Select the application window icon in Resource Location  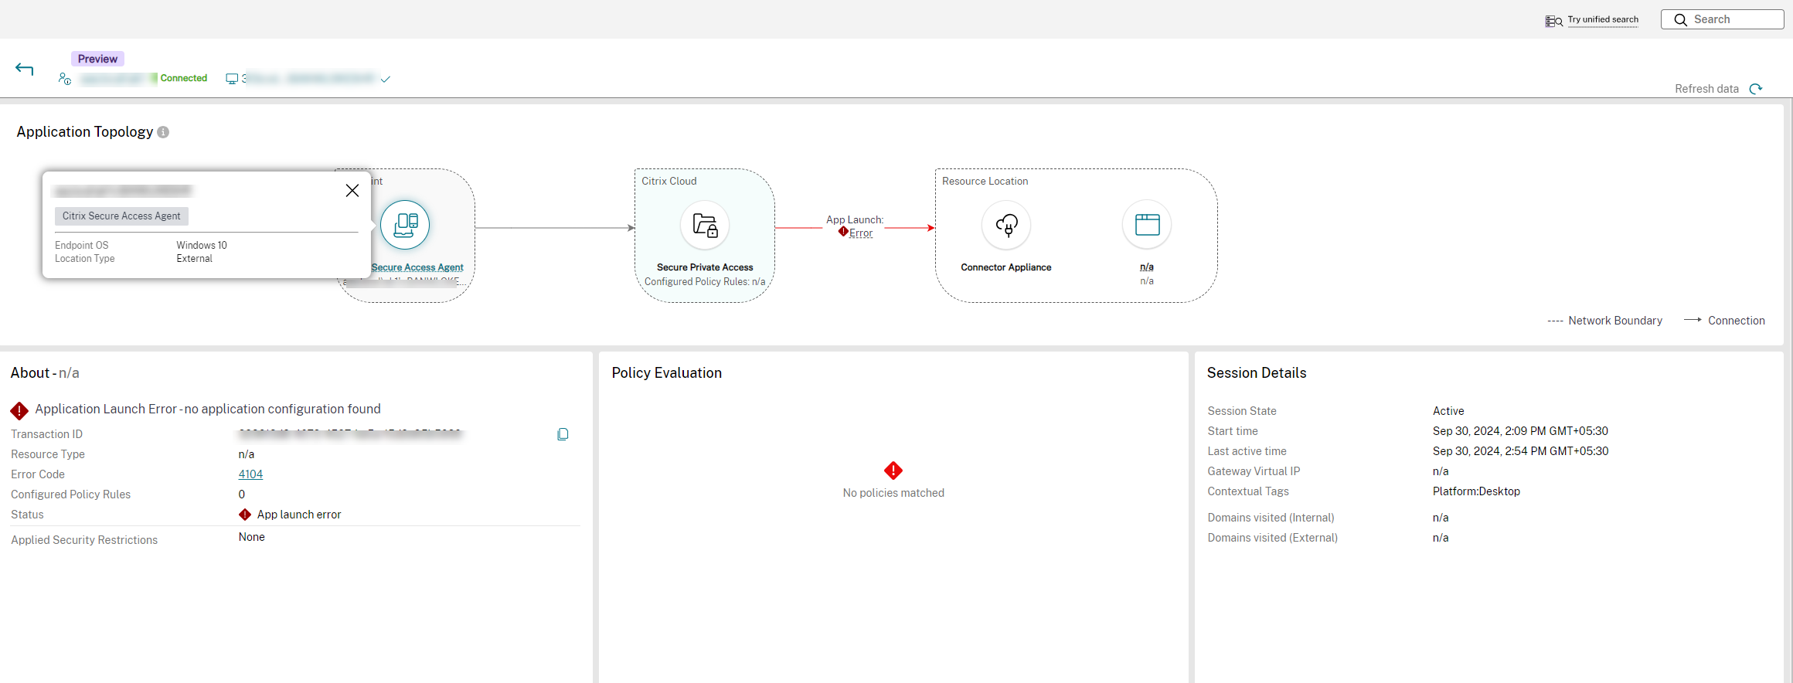[x=1147, y=225]
